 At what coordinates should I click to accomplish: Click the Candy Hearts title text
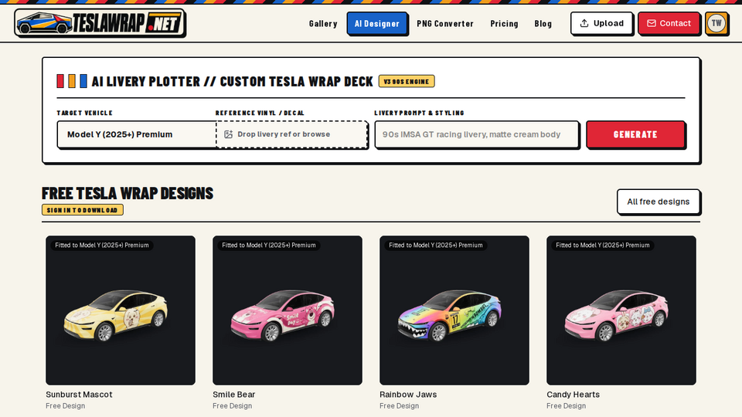[573, 395]
